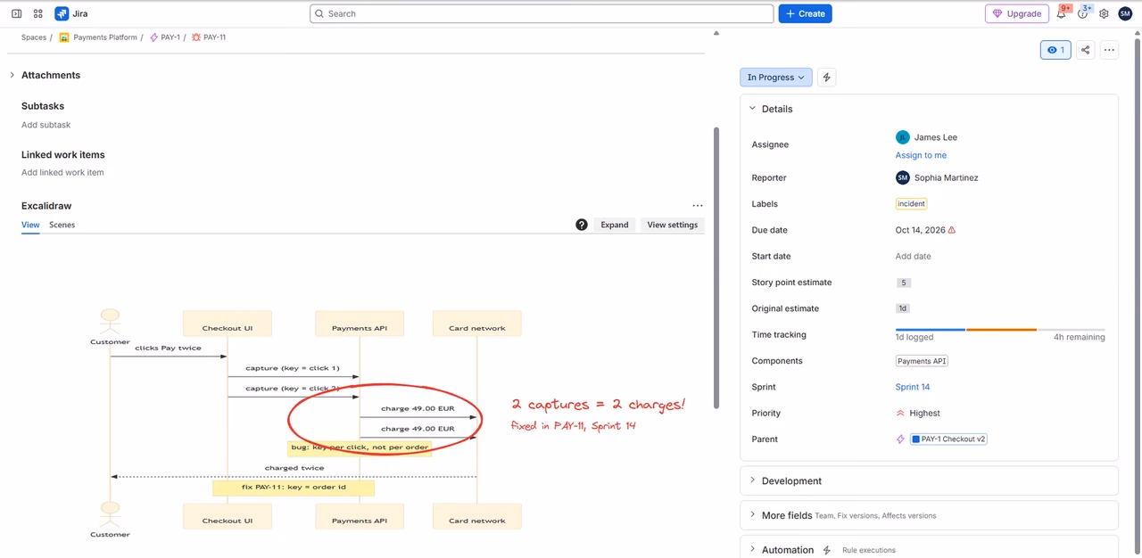1142x558 pixels.
Task: Share this work item
Action: pyautogui.click(x=1085, y=50)
